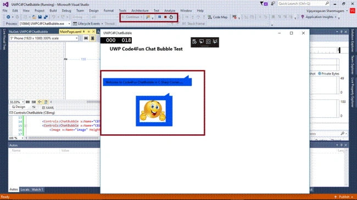Open the Team Explorer side tab

[353, 65]
